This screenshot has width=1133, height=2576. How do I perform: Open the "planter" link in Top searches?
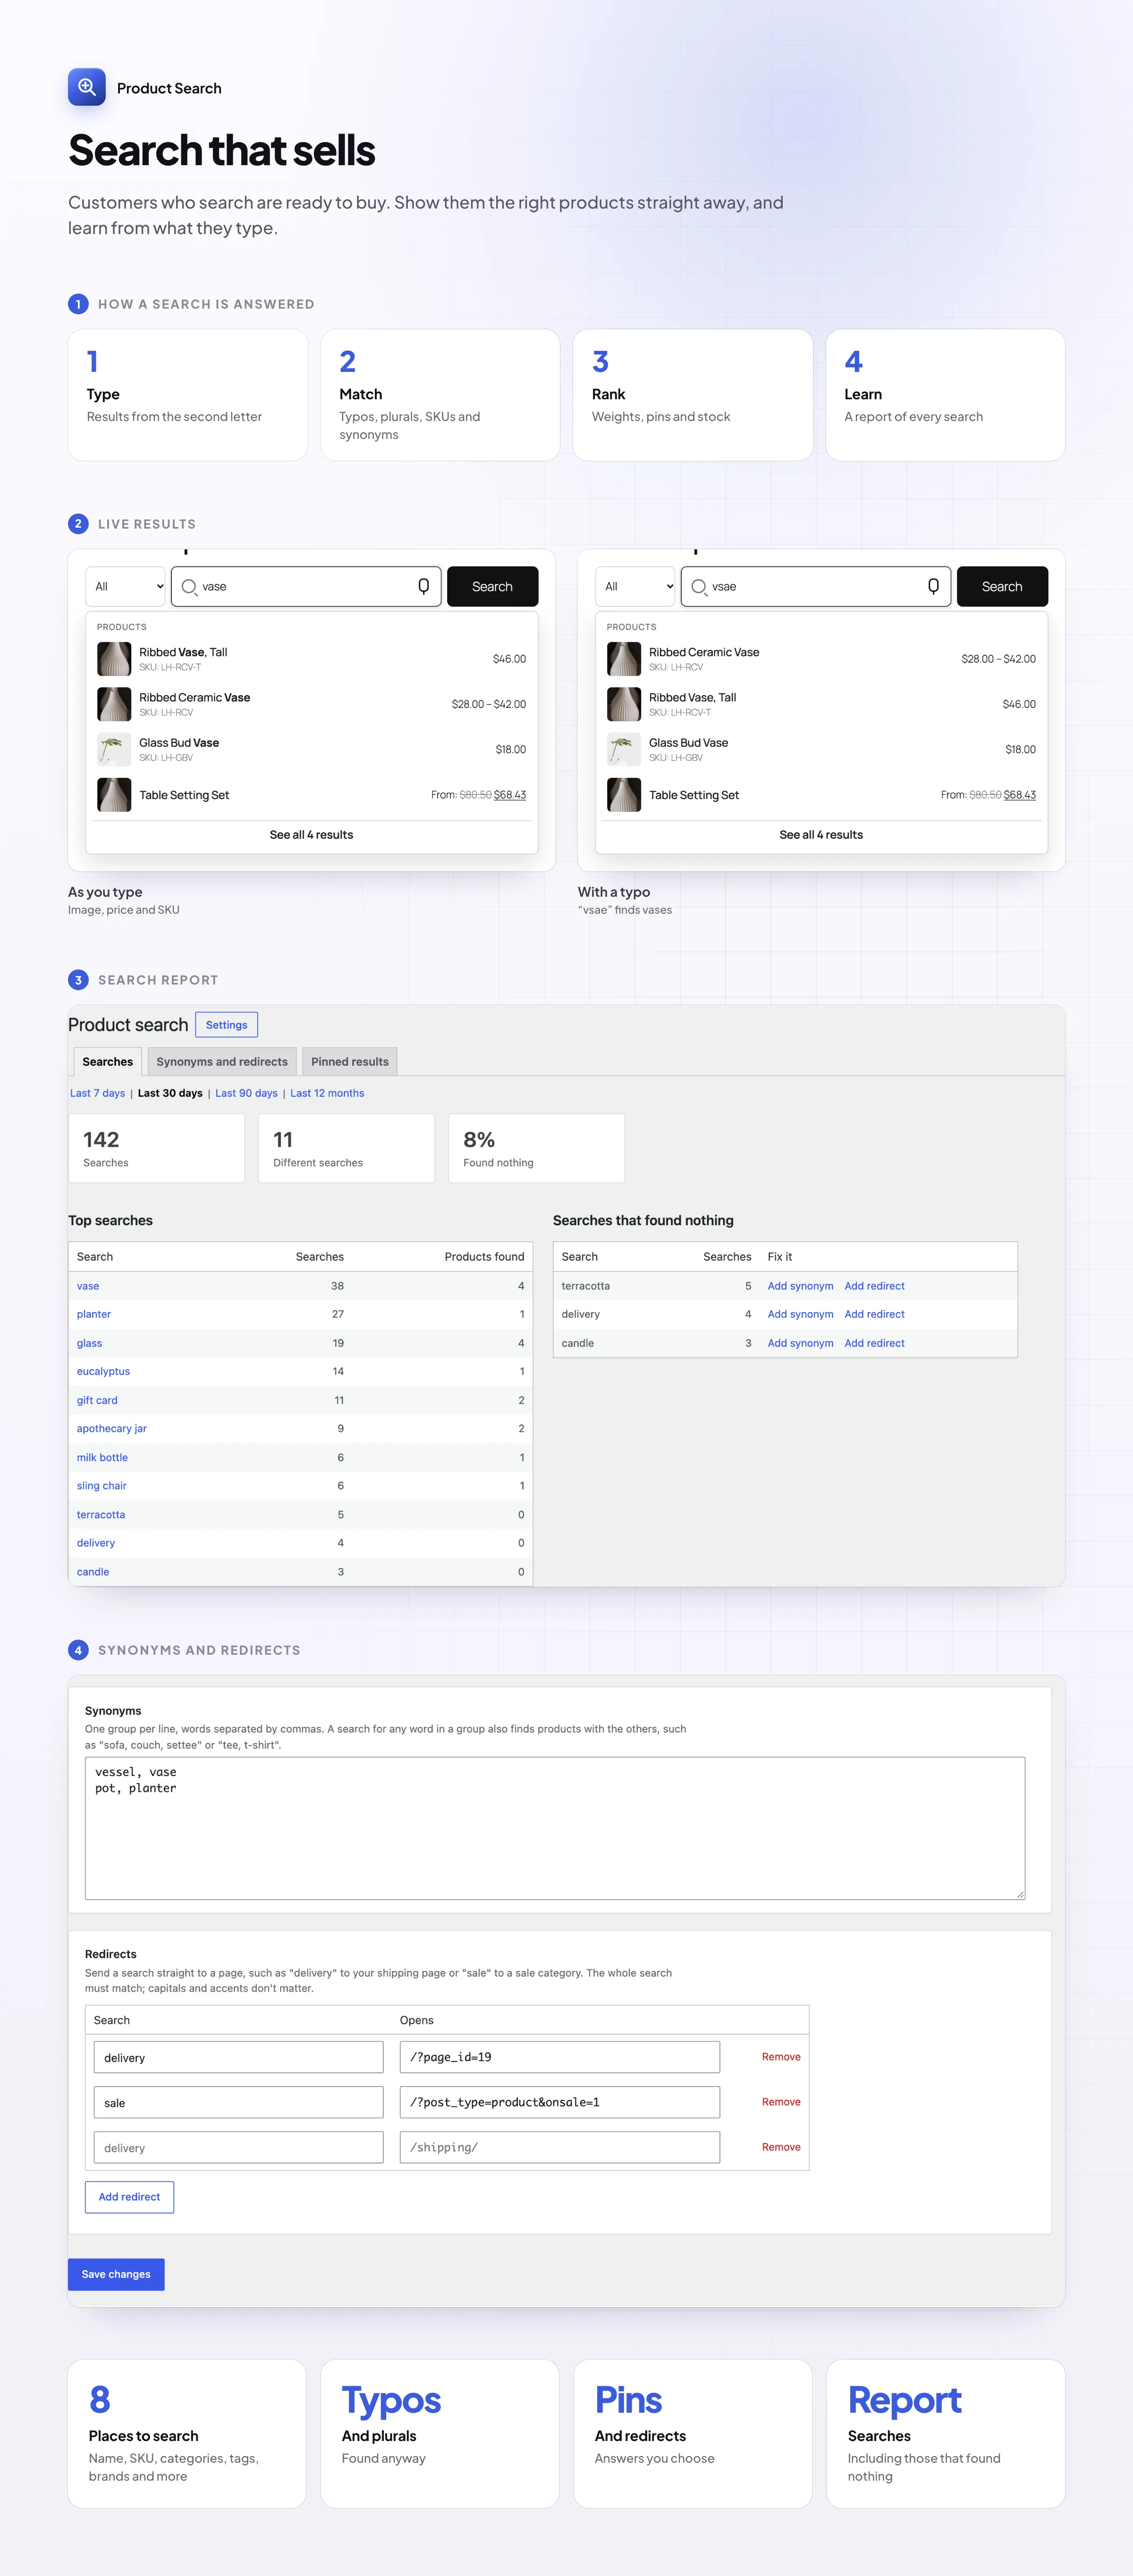tap(94, 1314)
